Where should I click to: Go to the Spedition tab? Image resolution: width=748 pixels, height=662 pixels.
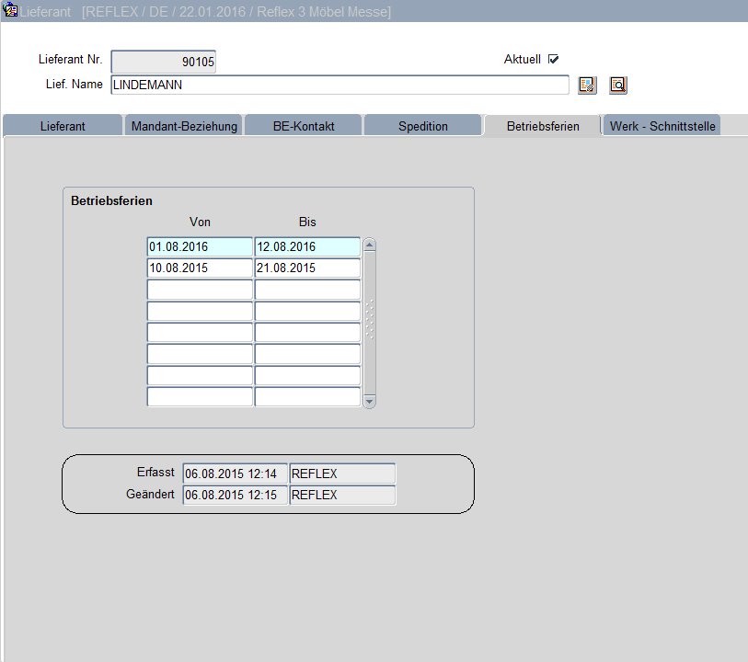(422, 126)
